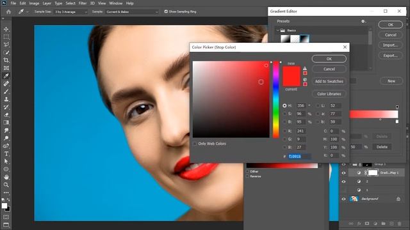Select the Lasso tool
Screen dimensions: 410x230
pos(6,45)
